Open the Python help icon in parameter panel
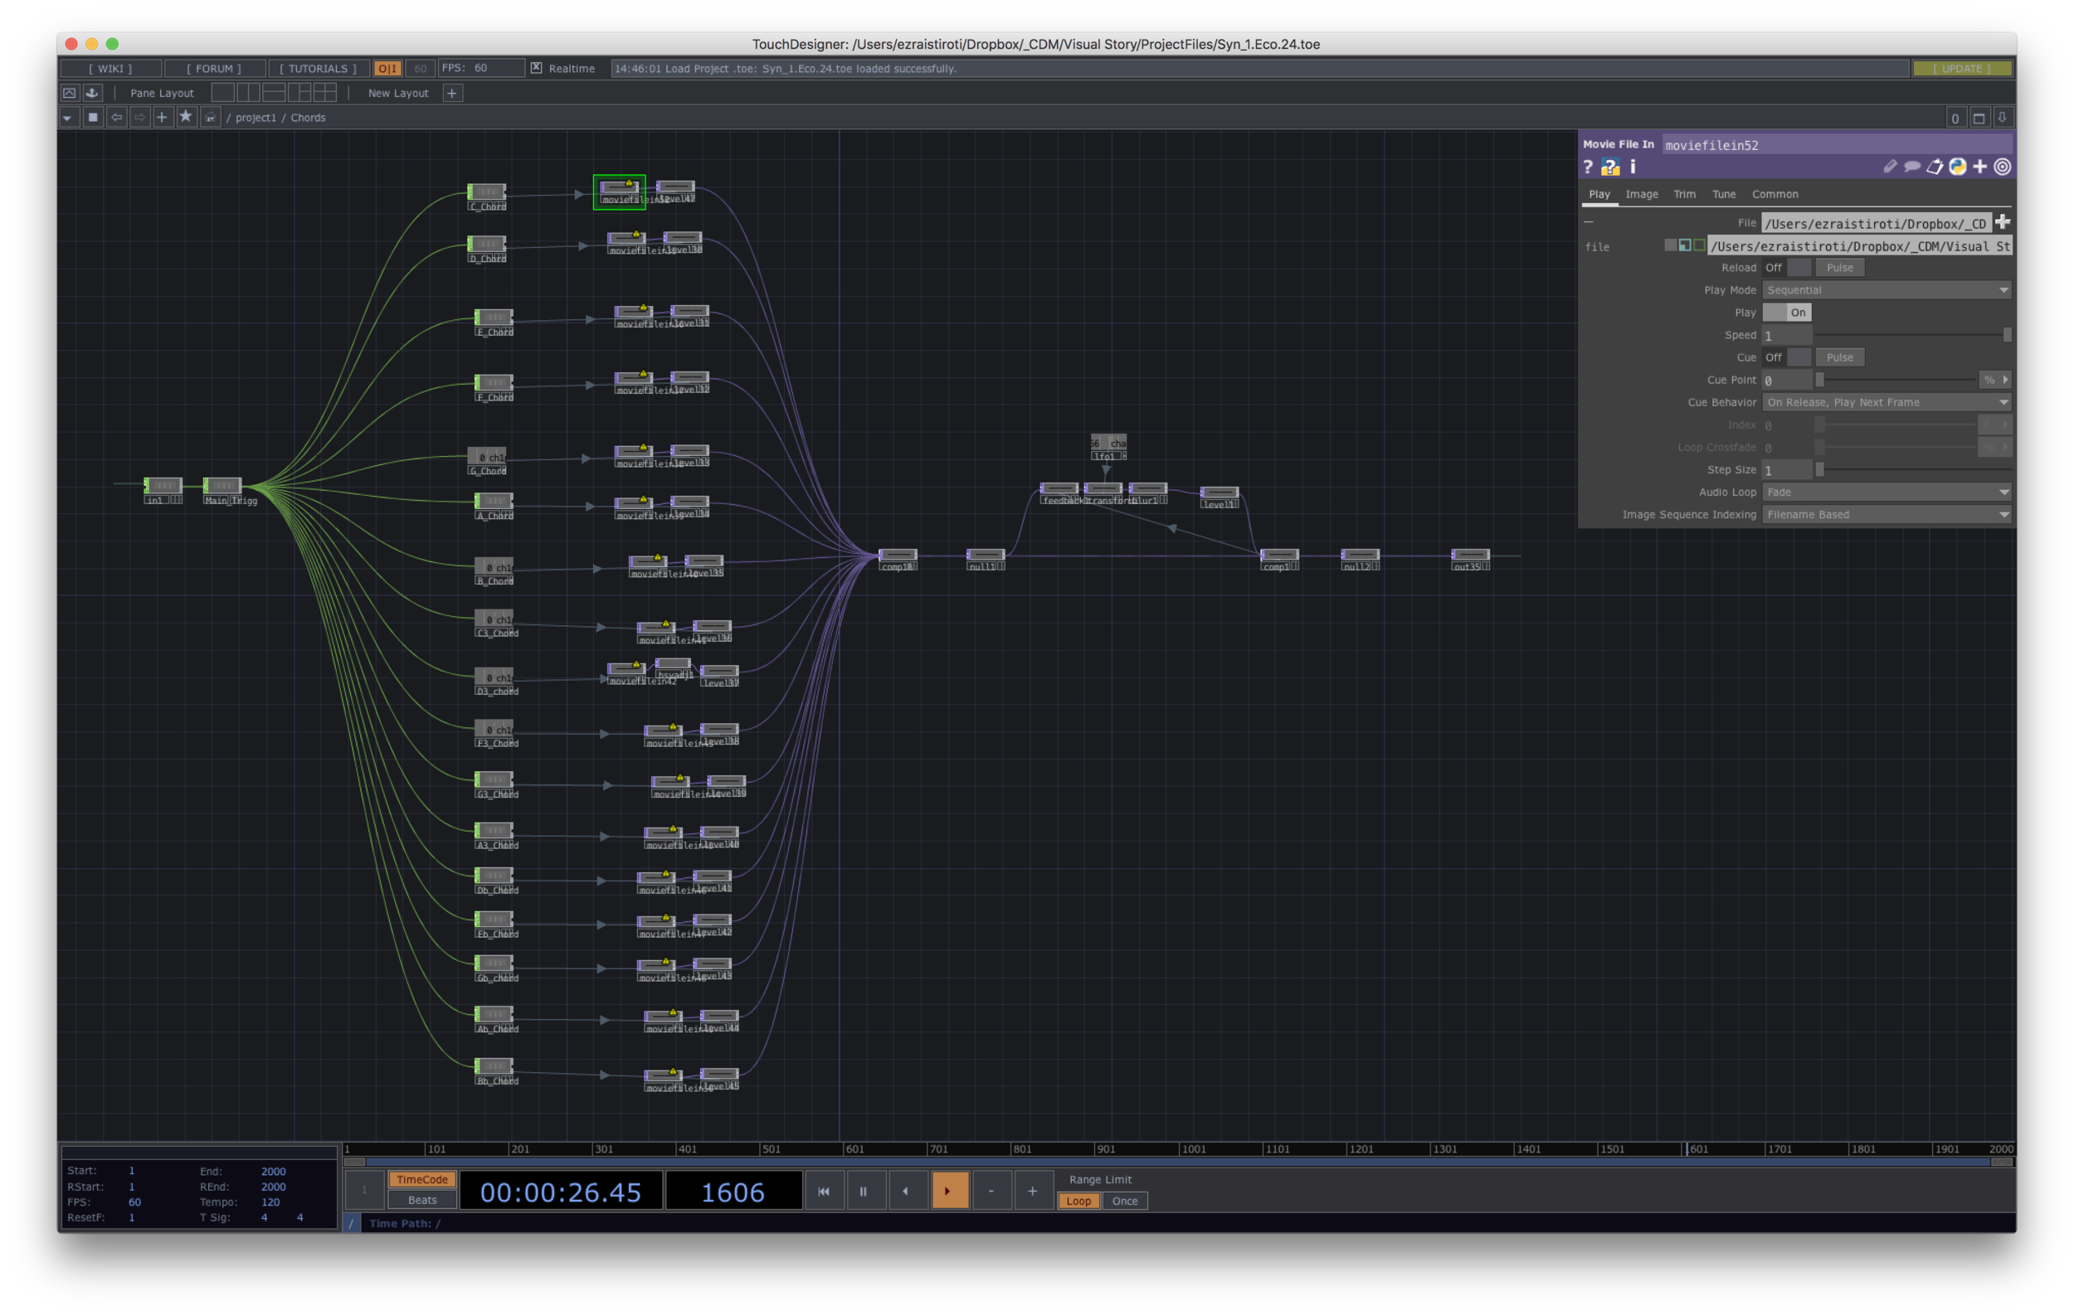 click(1609, 167)
